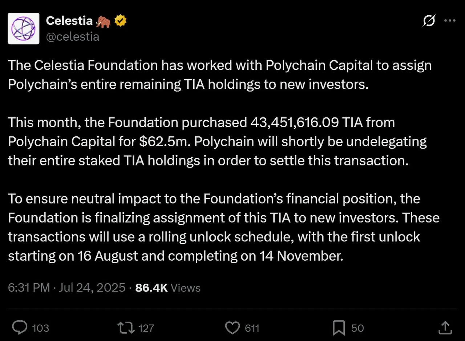Show the 611 likes count
This screenshot has height=341, width=465.
click(x=252, y=328)
